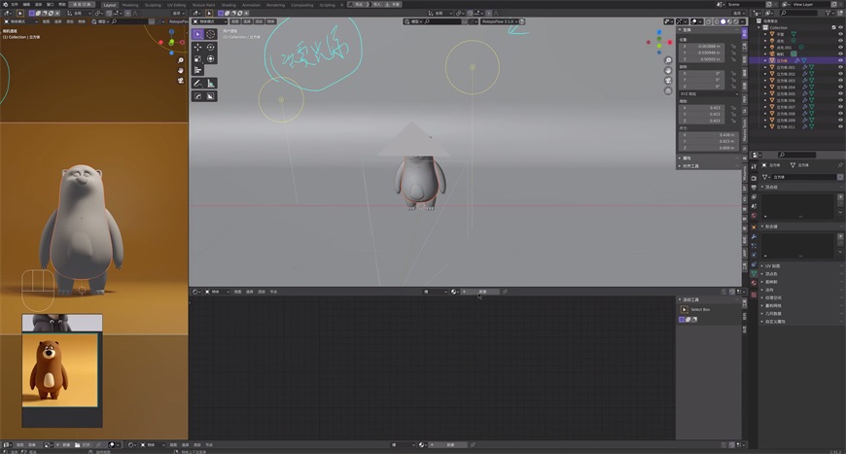Choose the Annotate pencil tool

(198, 83)
